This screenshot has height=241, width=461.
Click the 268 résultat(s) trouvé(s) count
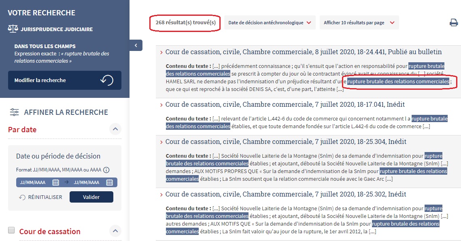tap(185, 22)
